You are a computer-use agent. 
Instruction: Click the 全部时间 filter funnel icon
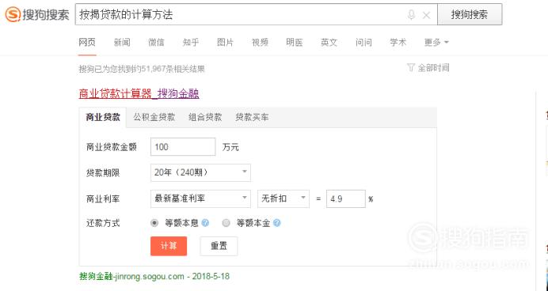(411, 67)
